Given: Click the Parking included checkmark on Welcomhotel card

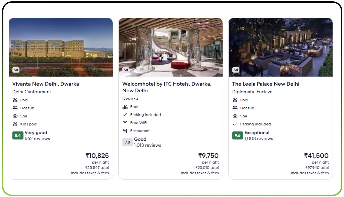Looking at the screenshot, I should (x=124, y=115).
